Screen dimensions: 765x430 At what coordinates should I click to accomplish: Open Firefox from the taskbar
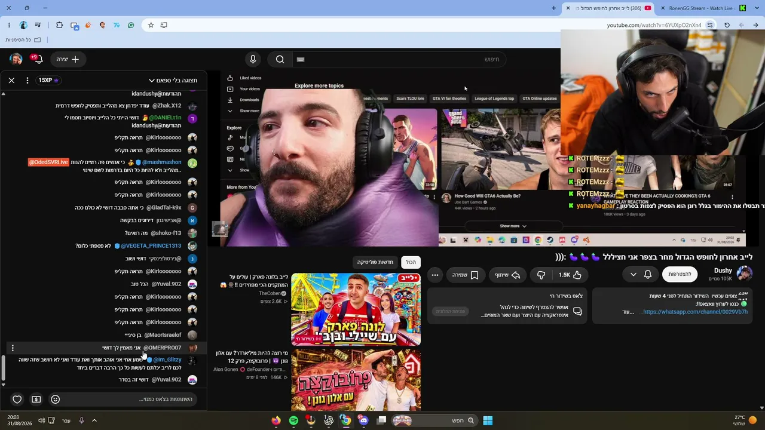tap(276, 420)
